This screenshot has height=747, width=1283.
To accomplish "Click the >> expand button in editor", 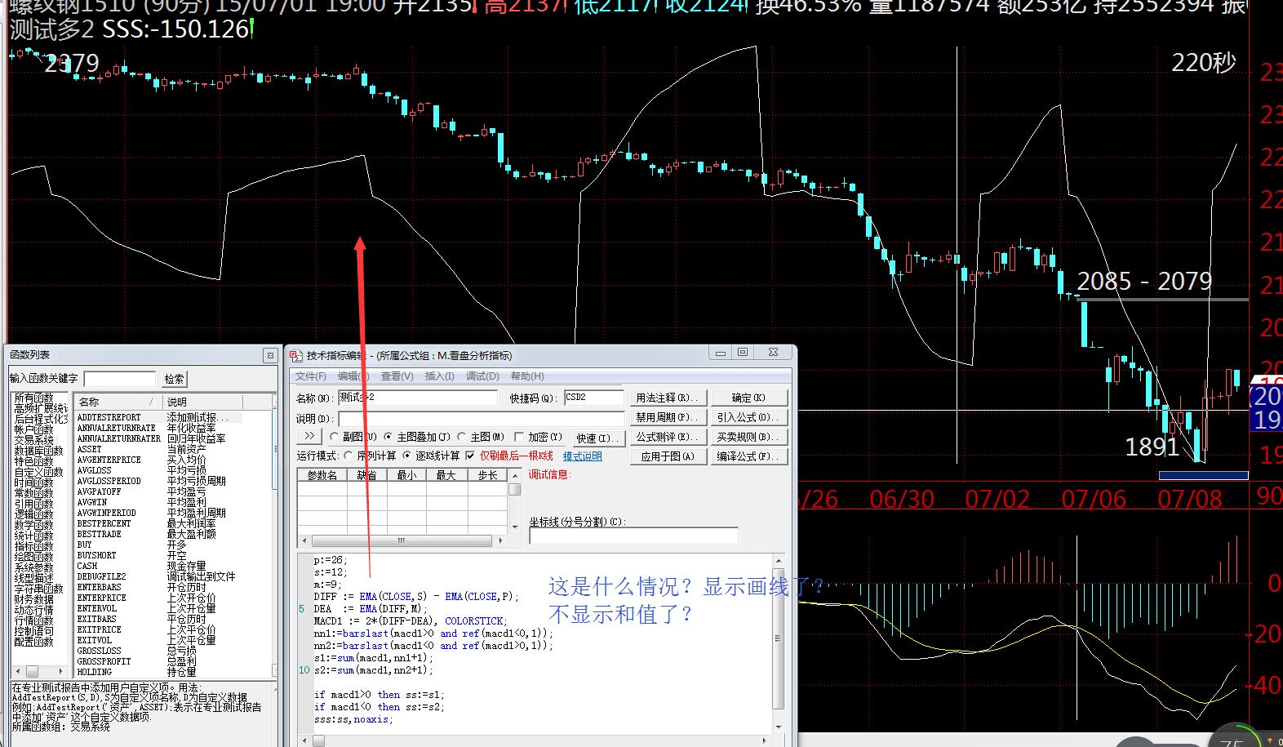I will click(309, 437).
